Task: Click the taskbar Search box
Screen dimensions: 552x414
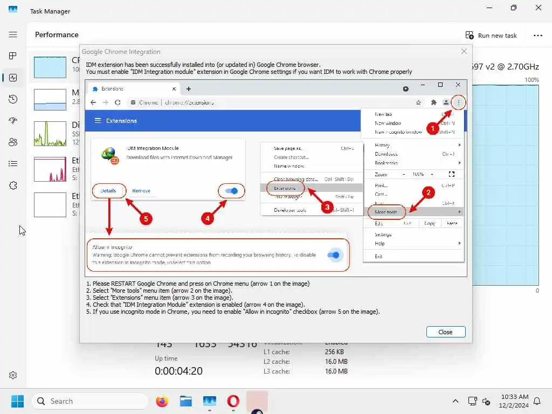Action: click(90, 401)
